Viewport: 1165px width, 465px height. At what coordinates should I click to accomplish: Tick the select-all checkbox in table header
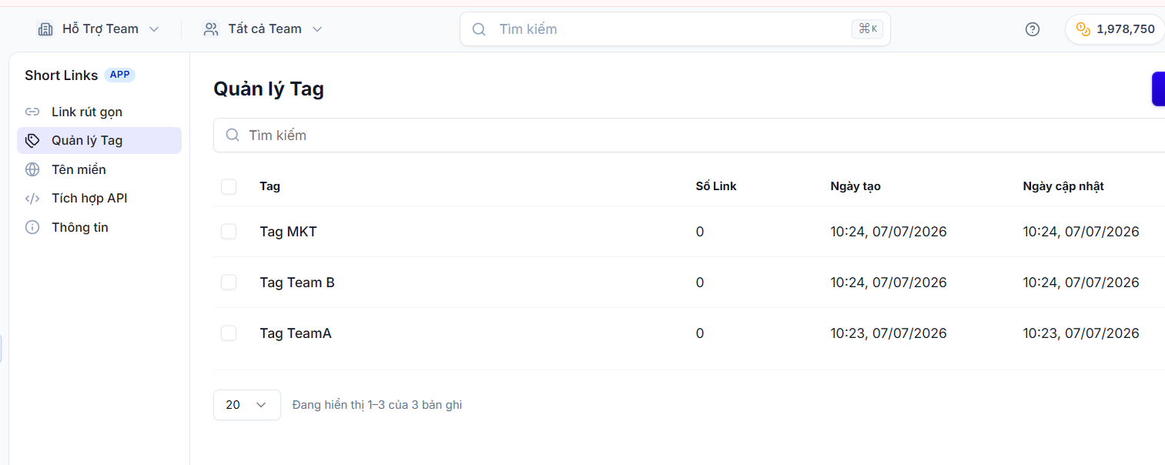(x=229, y=186)
